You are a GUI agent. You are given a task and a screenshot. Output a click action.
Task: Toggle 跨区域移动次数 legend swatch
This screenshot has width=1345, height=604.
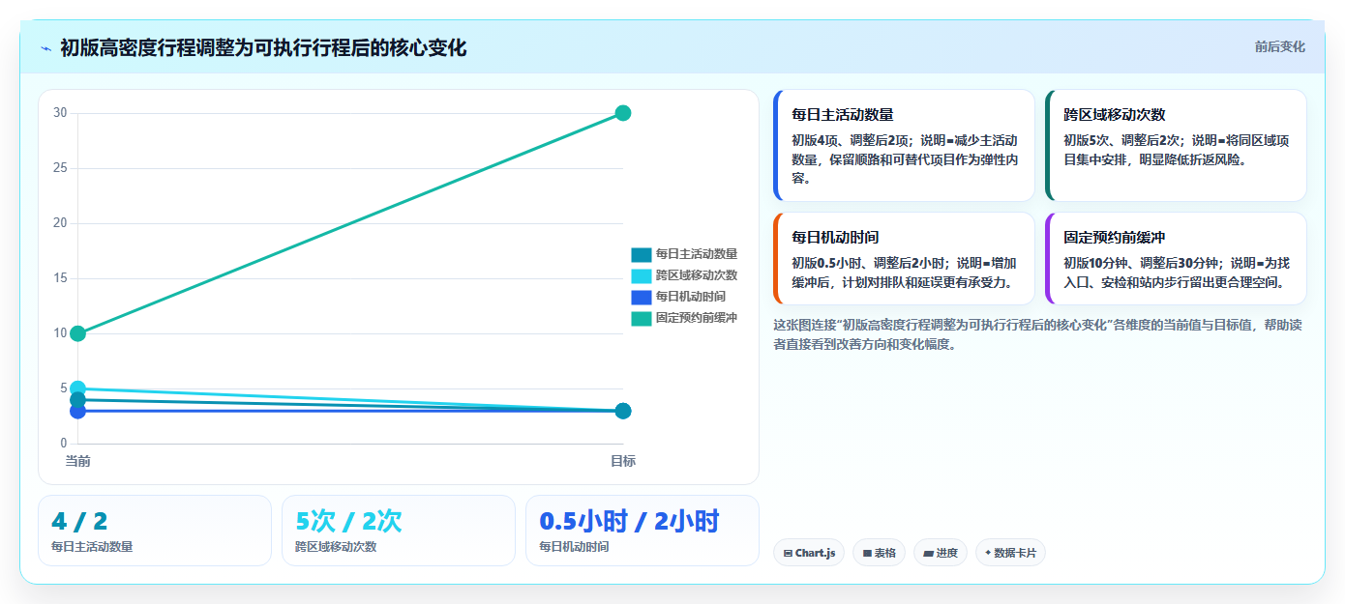coord(642,275)
